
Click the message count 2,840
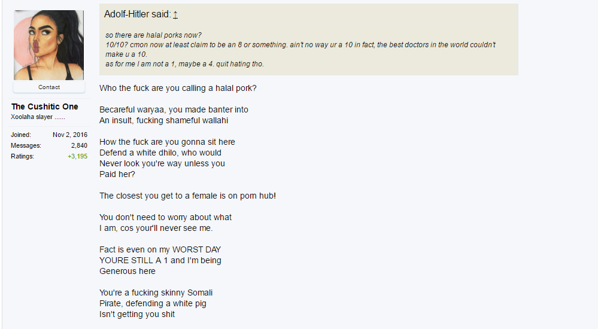79,145
